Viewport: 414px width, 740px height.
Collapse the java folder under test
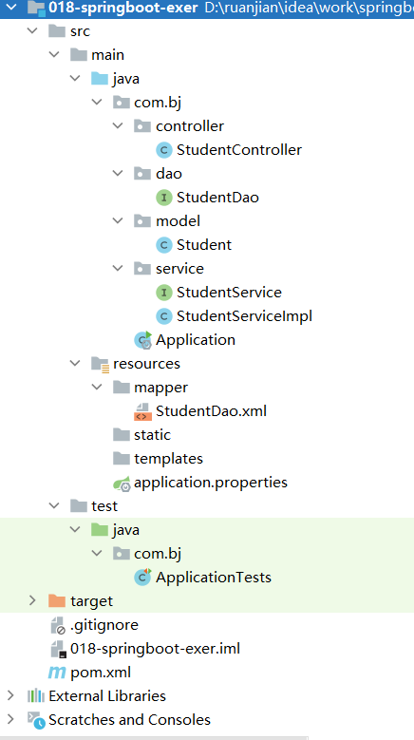(75, 530)
